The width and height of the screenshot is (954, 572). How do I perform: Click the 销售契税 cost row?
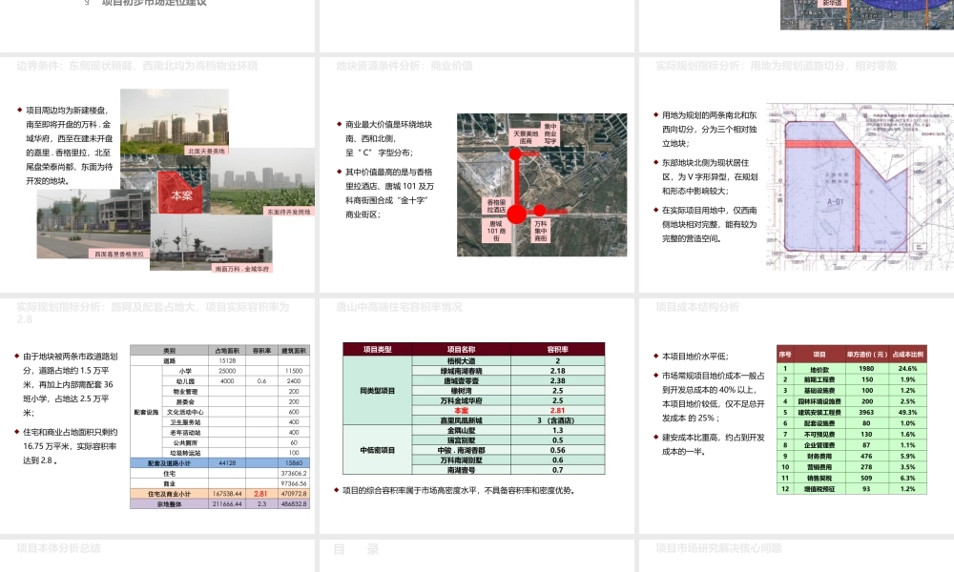pos(852,478)
